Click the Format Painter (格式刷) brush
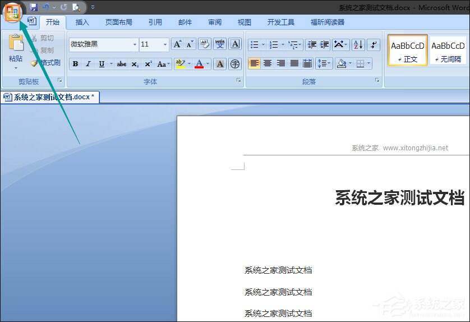Screen dimensions: 470x322 pos(34,63)
